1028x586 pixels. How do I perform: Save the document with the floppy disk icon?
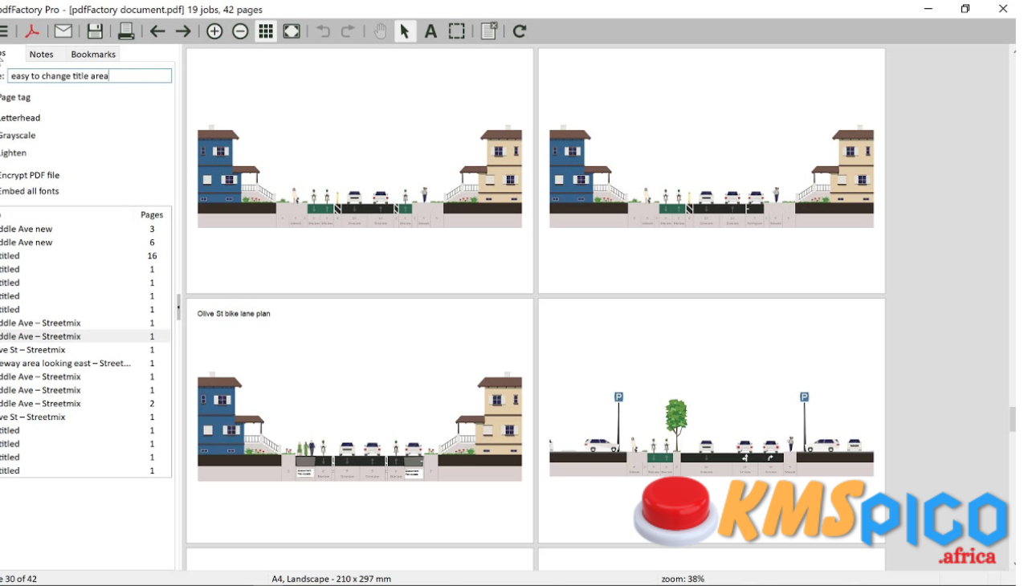click(95, 31)
